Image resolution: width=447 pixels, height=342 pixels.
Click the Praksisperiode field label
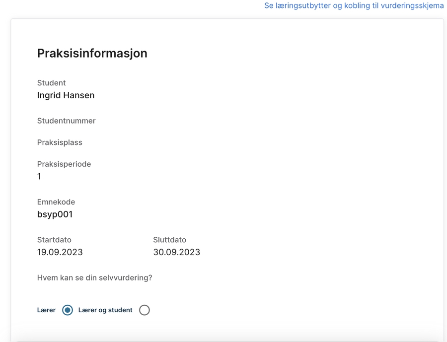coord(64,164)
